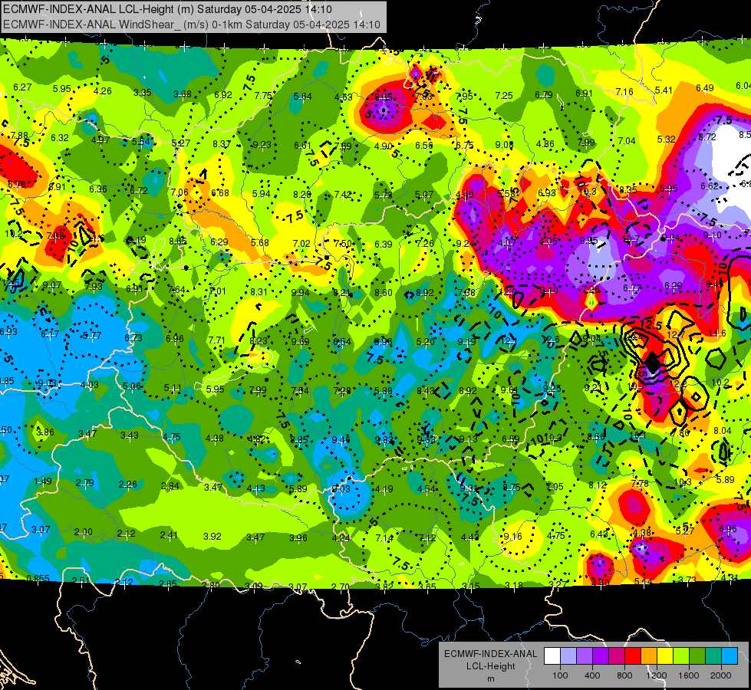Click the 5.07 wind shear value

424,194
